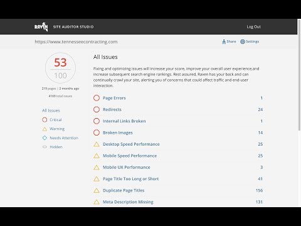The width and height of the screenshot is (301, 226).
Task: Click the total issues text under score
Action: (60, 96)
